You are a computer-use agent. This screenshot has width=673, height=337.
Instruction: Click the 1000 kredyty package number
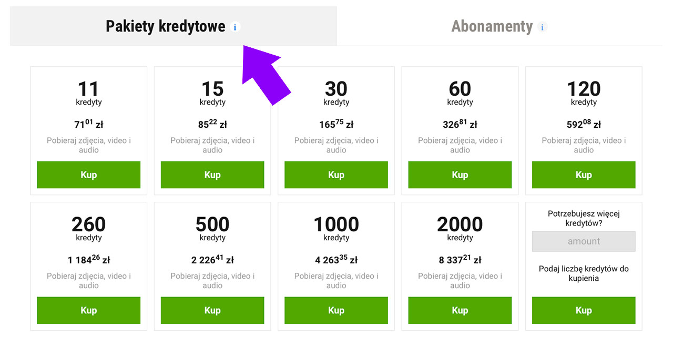point(336,224)
